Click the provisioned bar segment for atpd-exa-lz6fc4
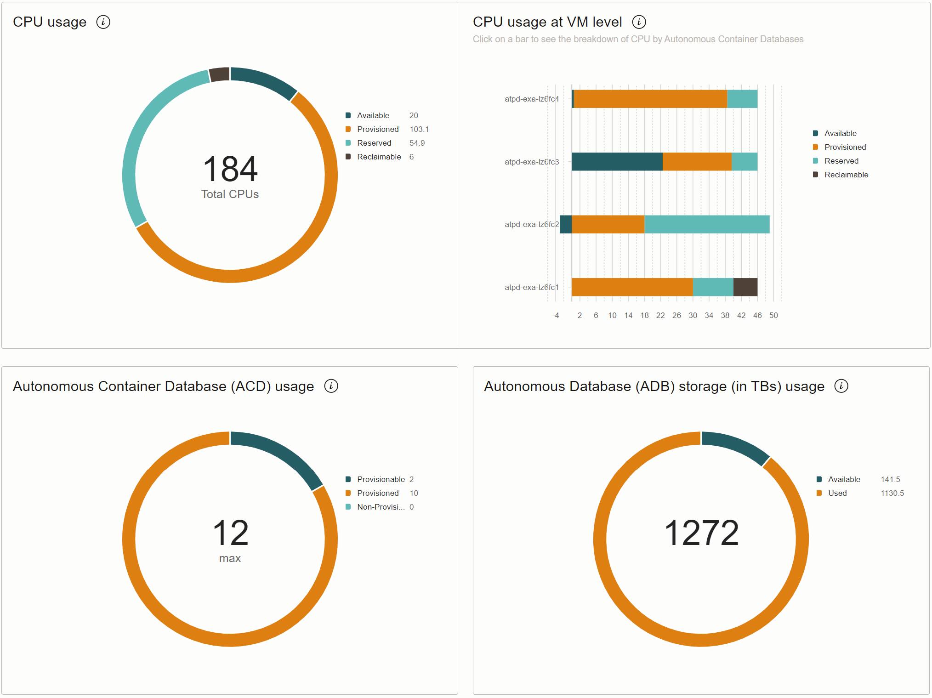 (650, 99)
